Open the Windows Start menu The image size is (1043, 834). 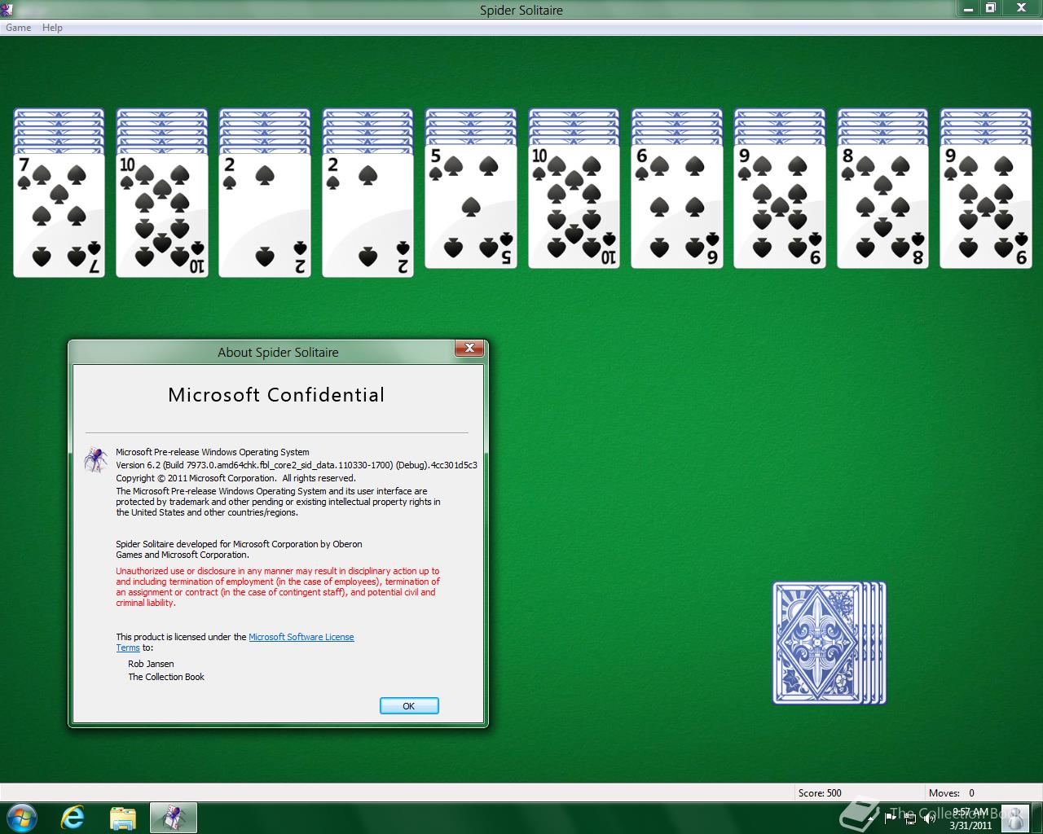[x=22, y=817]
